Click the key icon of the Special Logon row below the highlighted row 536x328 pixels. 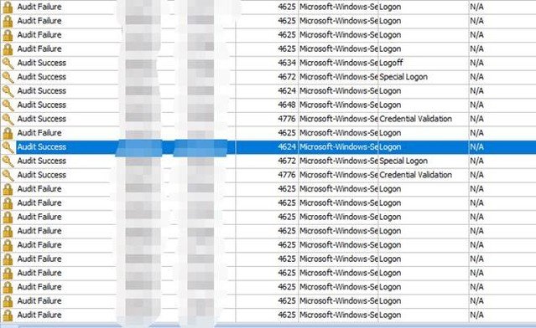pos(8,161)
